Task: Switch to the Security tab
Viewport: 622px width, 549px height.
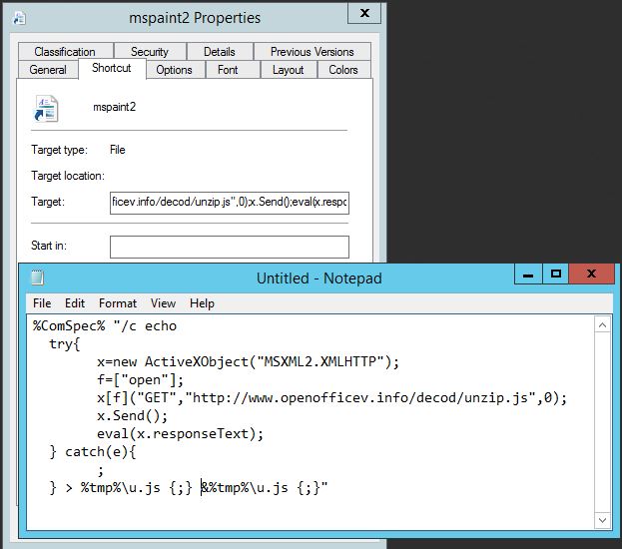Action: click(150, 52)
